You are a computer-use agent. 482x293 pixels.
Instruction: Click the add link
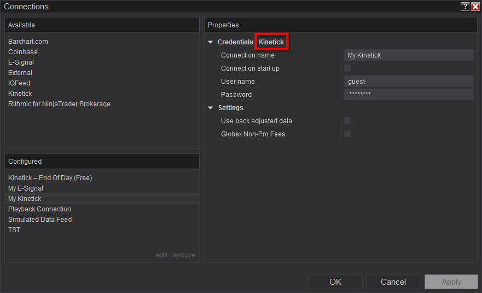coord(161,255)
